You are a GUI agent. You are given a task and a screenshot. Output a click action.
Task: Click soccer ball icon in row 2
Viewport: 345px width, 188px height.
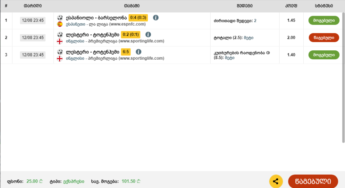tap(60, 35)
